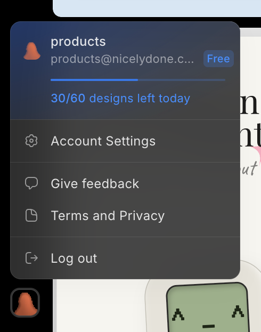Viewport: 261px width, 332px height.
Task: Click the log out arrow icon
Action: coord(31,258)
